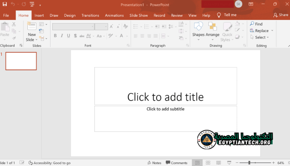Apply the font color
The width and height of the screenshot is (290, 166).
tap(121, 36)
